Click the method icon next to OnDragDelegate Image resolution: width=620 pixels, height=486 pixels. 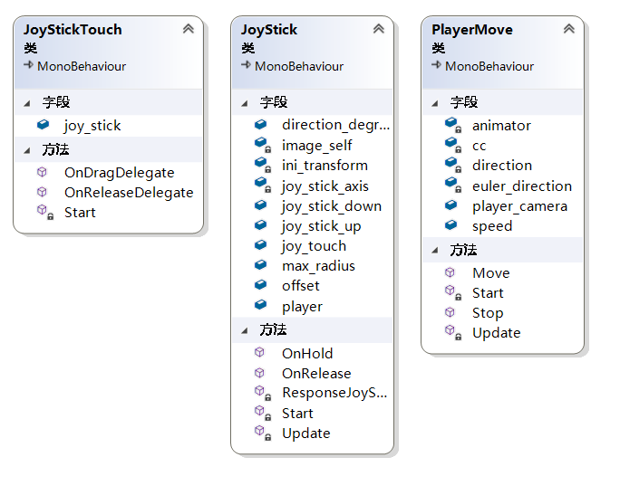point(43,172)
